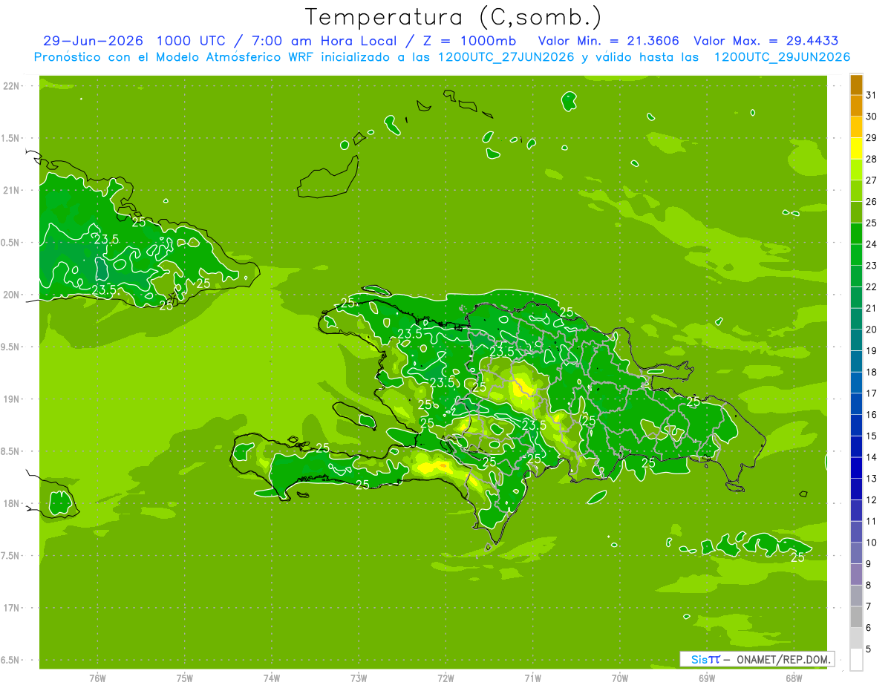Click the 17N latitude label
The image size is (891, 688).
pos(11,608)
